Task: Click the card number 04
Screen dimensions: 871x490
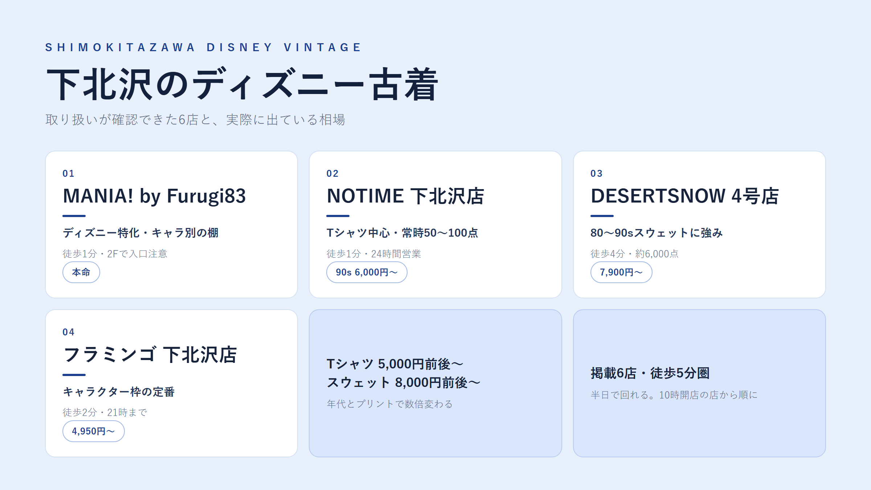Action: pos(68,332)
